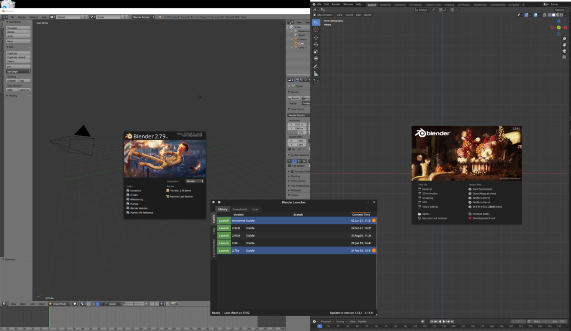Click the Play button in 2.93 timeline
Image resolution: width=571 pixels, height=331 pixels.
pos(444,322)
